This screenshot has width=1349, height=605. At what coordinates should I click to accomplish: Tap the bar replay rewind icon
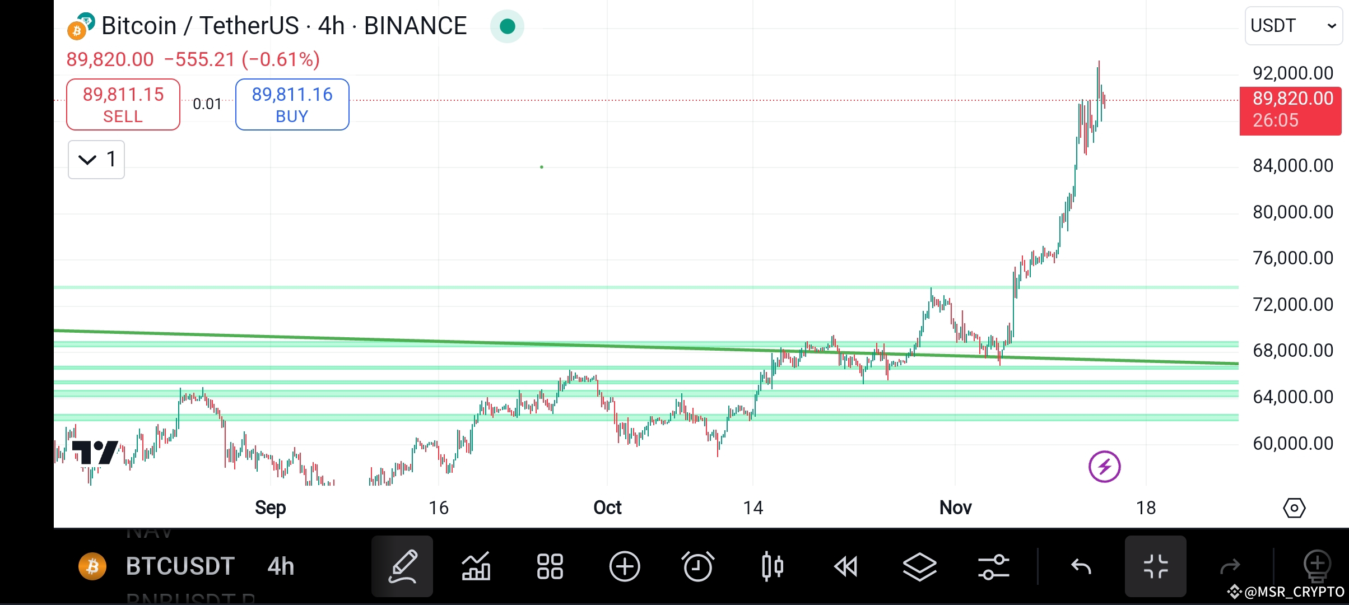pyautogui.click(x=846, y=566)
